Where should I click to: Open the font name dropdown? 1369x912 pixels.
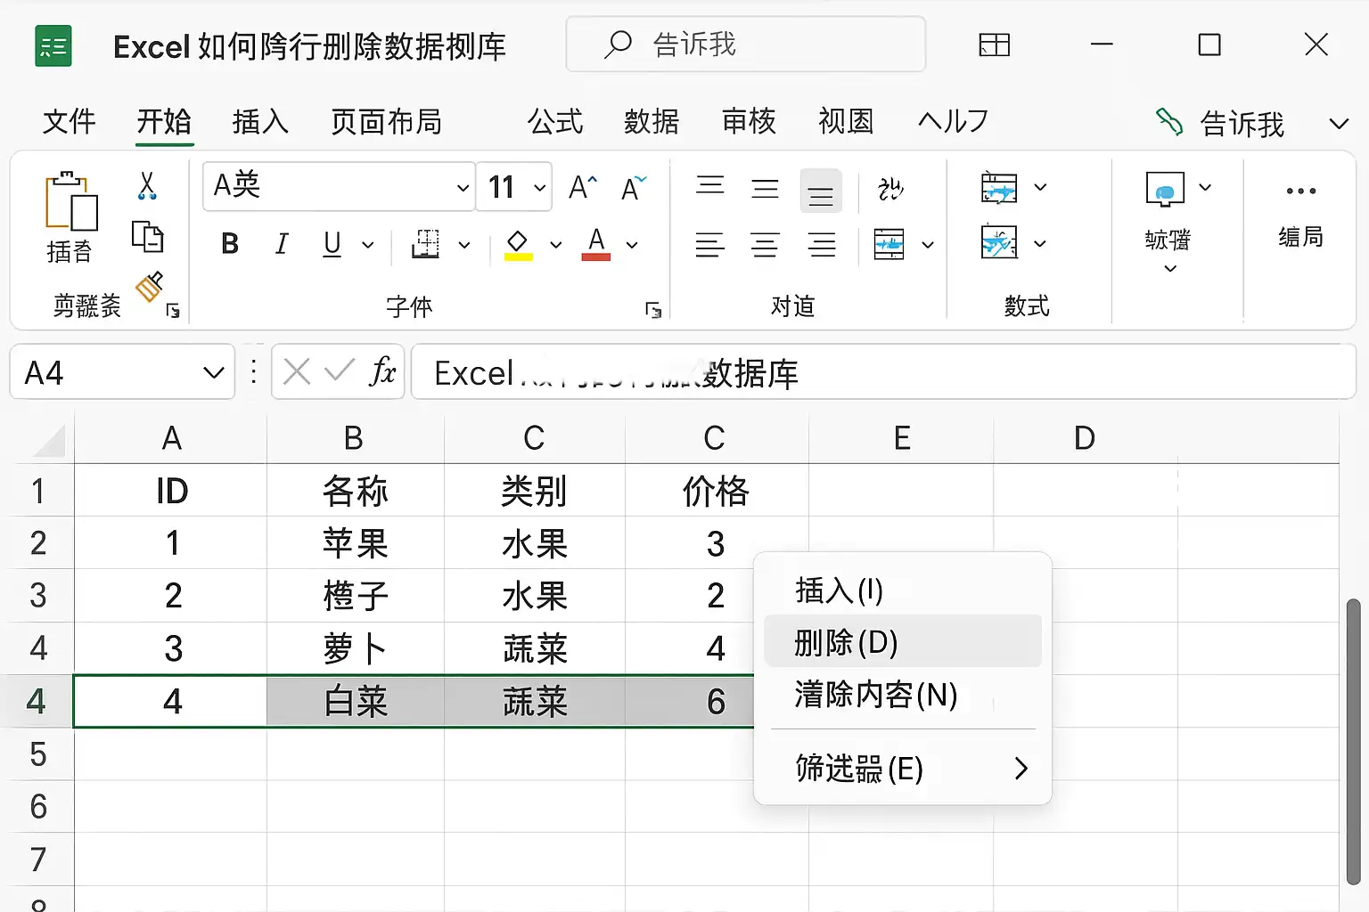tap(463, 187)
